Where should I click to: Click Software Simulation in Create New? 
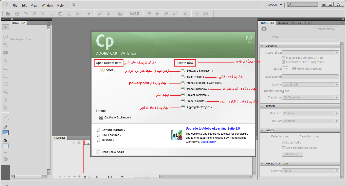click(x=200, y=71)
